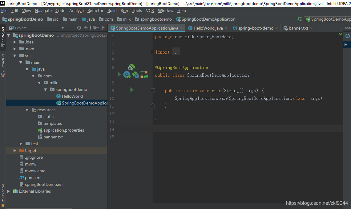The height and width of the screenshot is (209, 351).
Task: Expand the folded import block on line 3
Action: click(x=153, y=52)
